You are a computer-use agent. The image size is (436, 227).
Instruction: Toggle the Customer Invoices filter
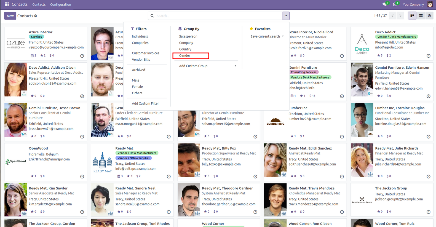tap(146, 53)
